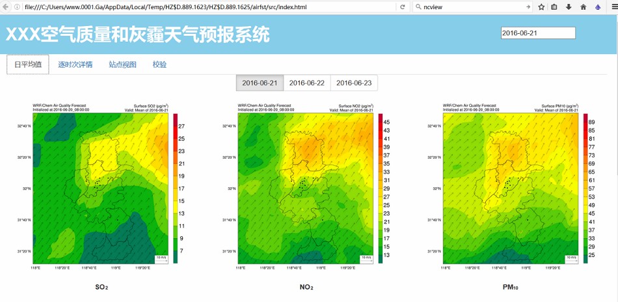
Task: Click the PM10 forecast map image
Action: point(511,185)
